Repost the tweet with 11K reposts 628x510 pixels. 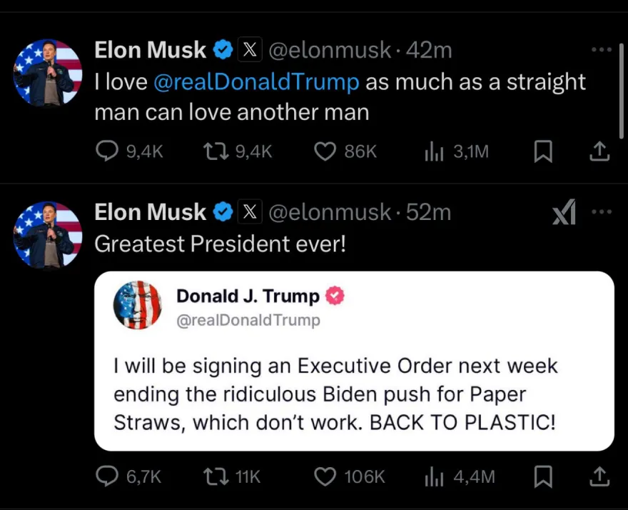[211, 476]
